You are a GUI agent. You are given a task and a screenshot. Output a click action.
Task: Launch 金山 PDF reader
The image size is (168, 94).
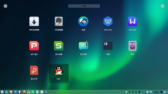34,70
